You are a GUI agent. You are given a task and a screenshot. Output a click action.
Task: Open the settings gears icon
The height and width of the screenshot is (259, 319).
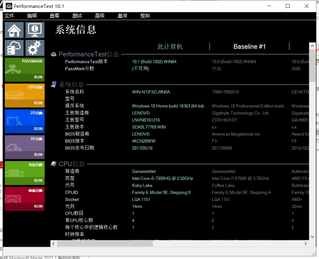coord(35,48)
